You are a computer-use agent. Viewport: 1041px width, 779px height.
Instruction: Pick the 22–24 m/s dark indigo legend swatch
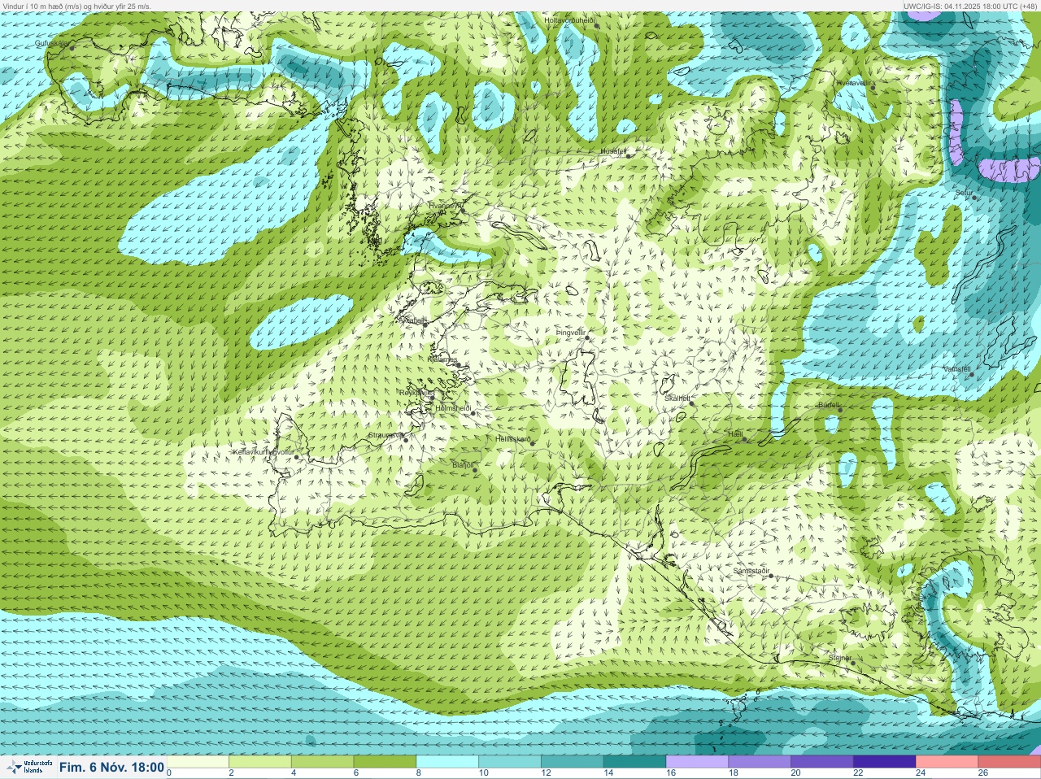[x=884, y=761]
